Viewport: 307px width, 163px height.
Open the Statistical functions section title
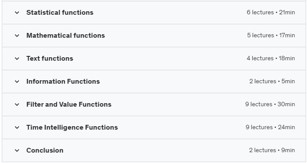point(60,13)
